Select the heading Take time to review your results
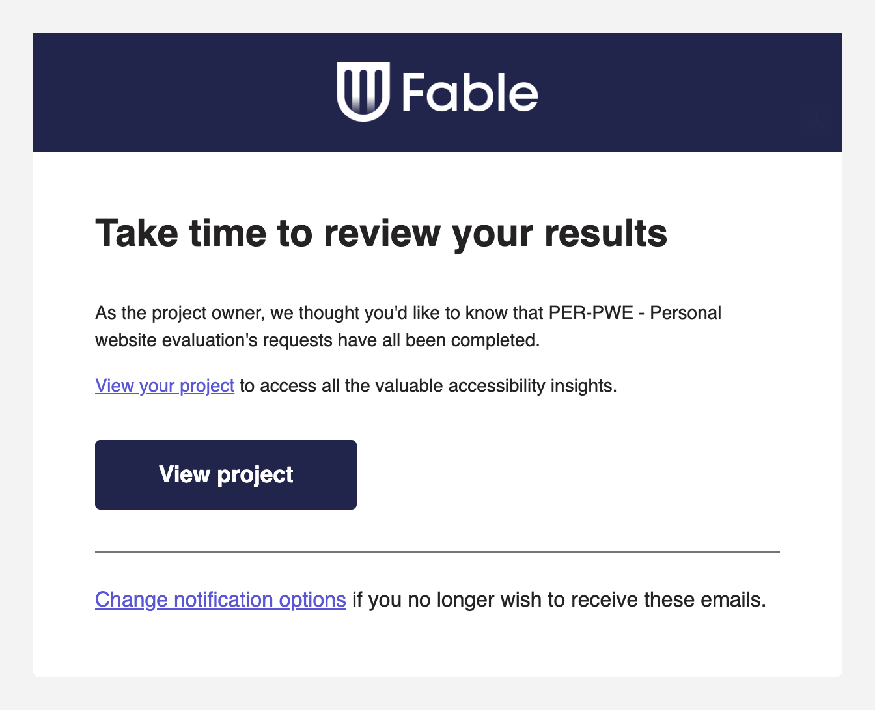 click(x=381, y=233)
